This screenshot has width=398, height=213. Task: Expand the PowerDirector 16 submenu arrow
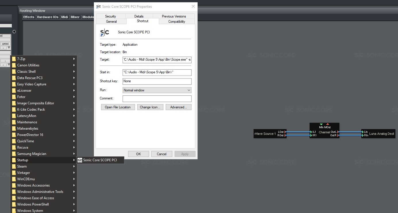point(74,135)
